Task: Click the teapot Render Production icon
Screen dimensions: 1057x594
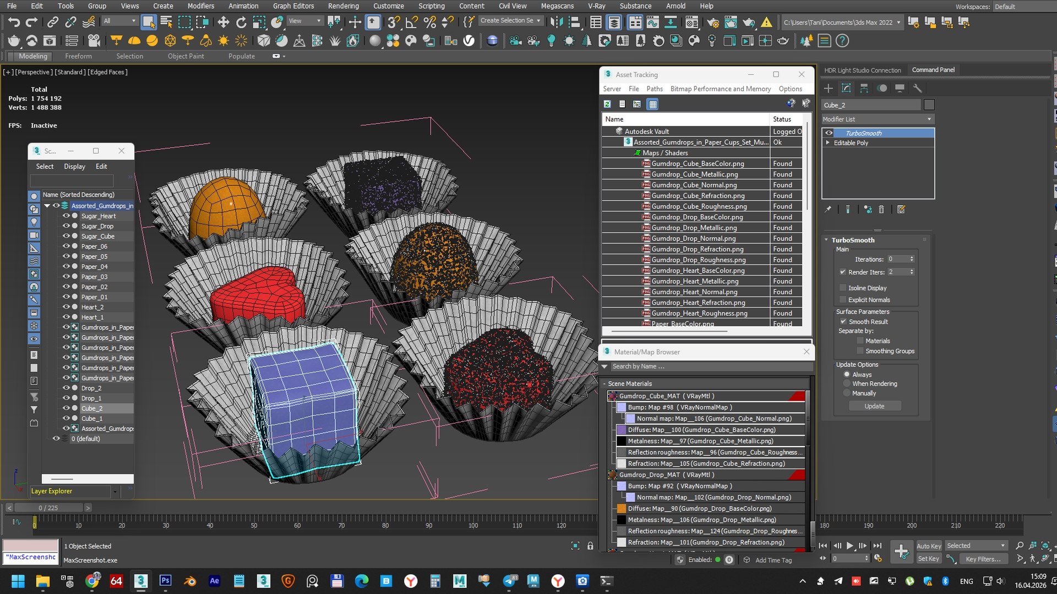Action: pos(749,22)
